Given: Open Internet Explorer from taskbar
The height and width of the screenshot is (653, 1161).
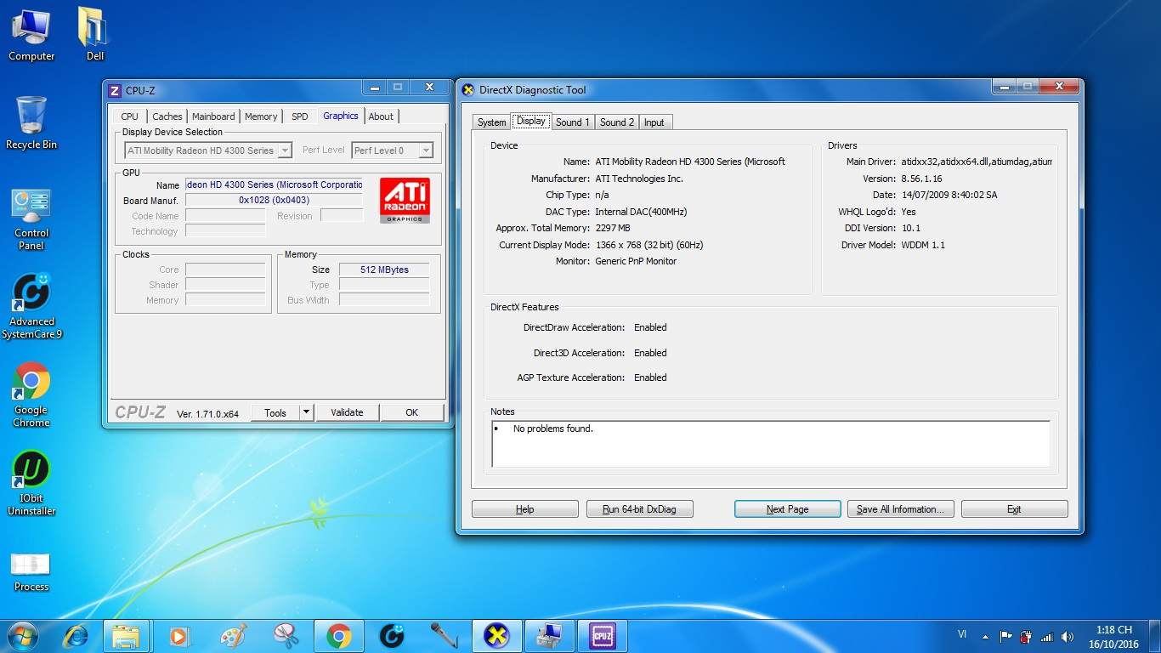Looking at the screenshot, I should click(x=76, y=636).
